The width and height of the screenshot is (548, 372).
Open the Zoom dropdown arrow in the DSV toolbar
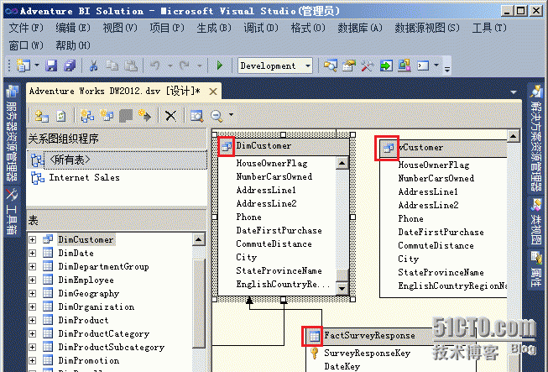[231, 115]
